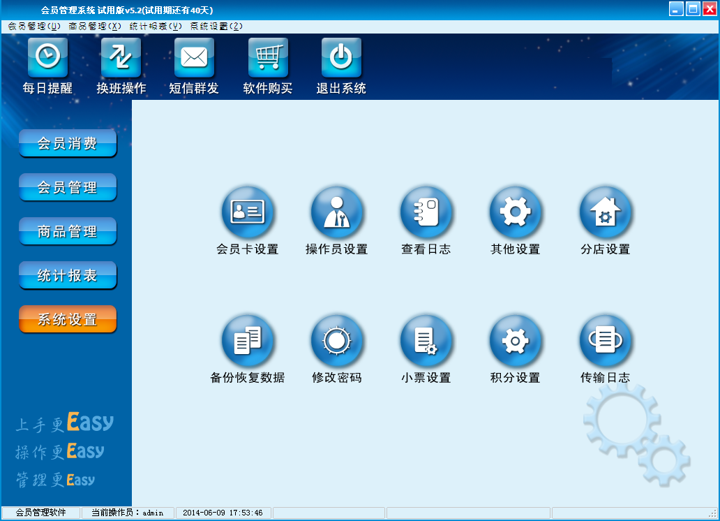Click the 软件购买 shopping cart icon
This screenshot has width=720, height=521.
pos(268,57)
